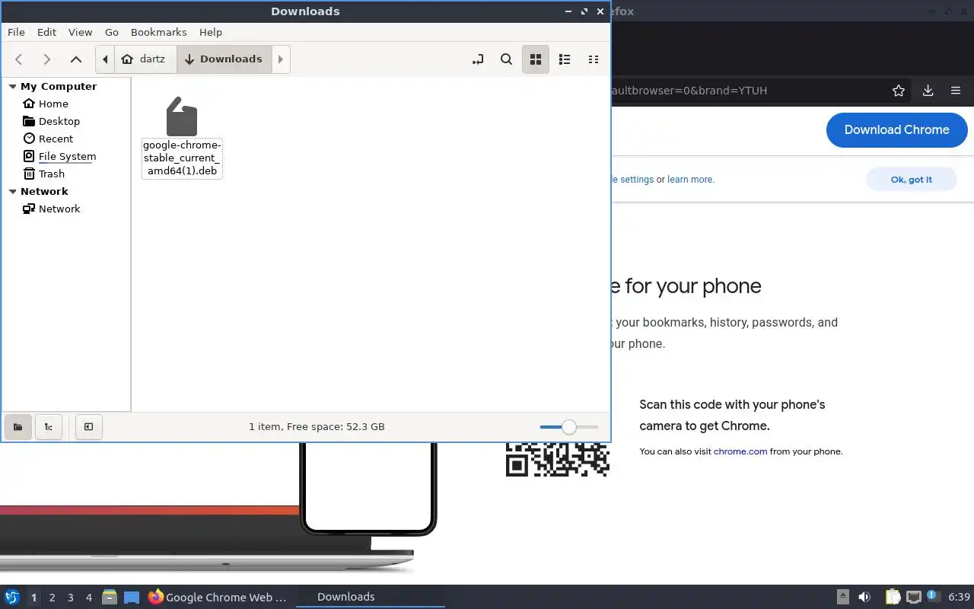This screenshot has height=609, width=974.
Task: Open Trash in the sidebar
Action: tap(51, 174)
